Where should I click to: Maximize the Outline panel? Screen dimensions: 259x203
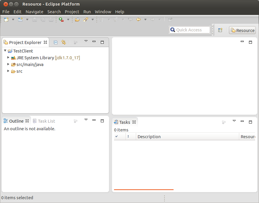point(102,121)
